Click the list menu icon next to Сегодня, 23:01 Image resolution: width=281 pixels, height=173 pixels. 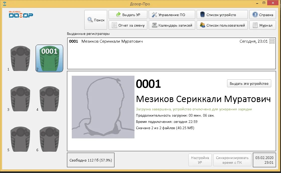click(272, 41)
